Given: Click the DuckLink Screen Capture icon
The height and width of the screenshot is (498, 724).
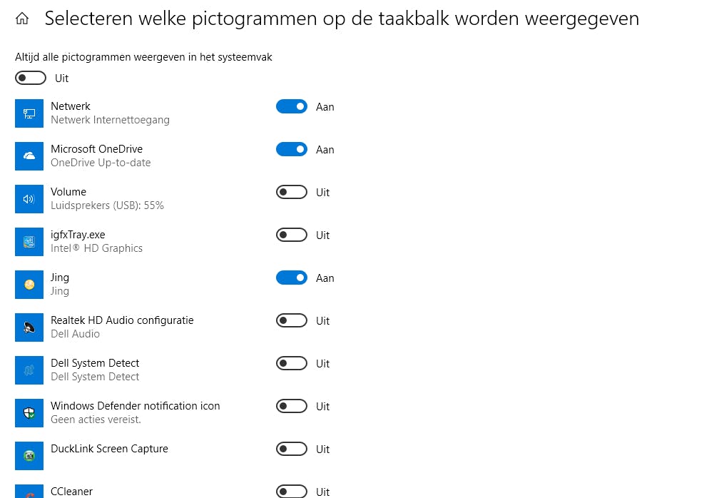Looking at the screenshot, I should [29, 456].
